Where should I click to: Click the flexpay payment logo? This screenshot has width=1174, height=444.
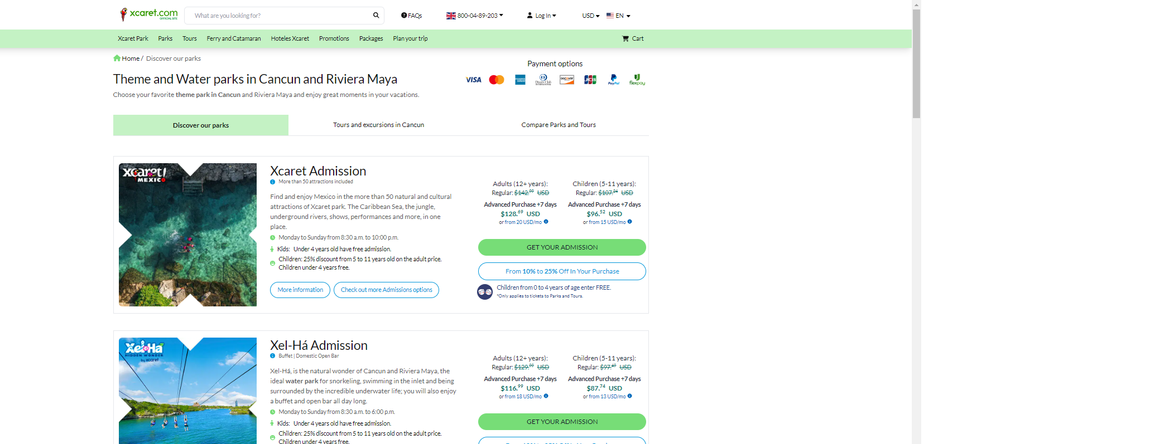tap(637, 80)
